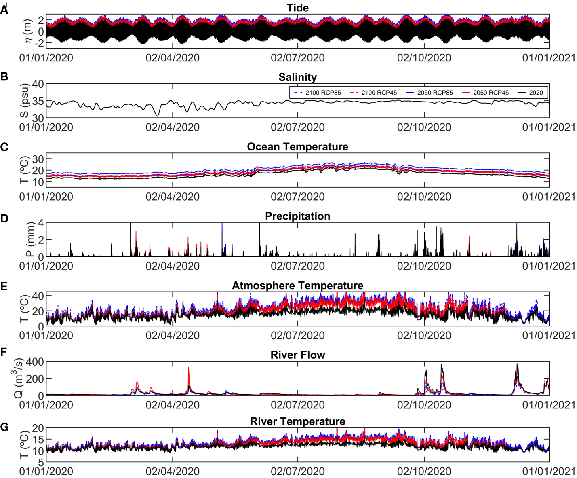Select the Precipitation chart title
This screenshot has height=478, width=577.
[x=297, y=216]
